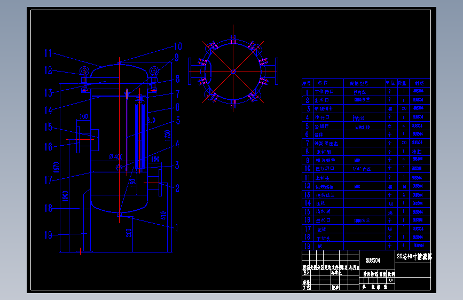Select the 410 dimension text
This screenshot has height=300, width=463.
163,215
